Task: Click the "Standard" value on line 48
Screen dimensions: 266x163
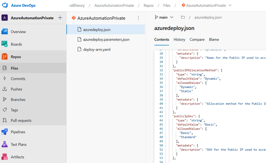Action: pos(188,137)
